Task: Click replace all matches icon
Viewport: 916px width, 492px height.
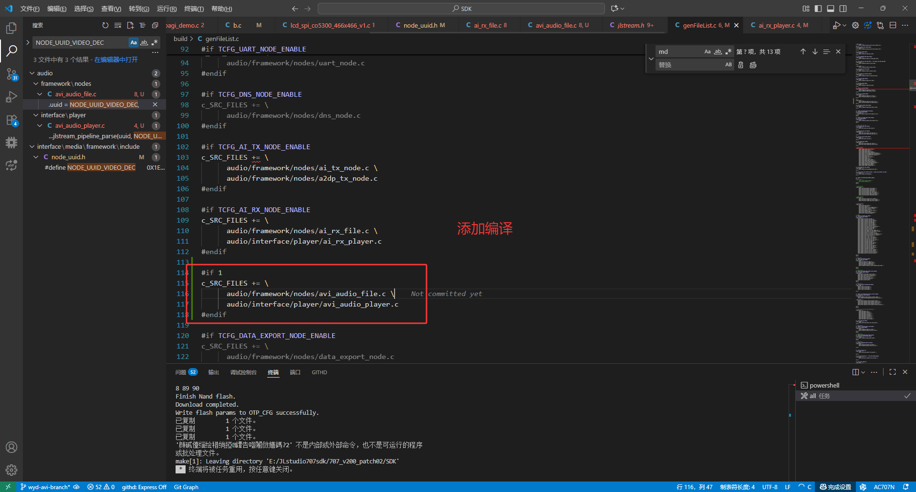Action: click(x=753, y=65)
